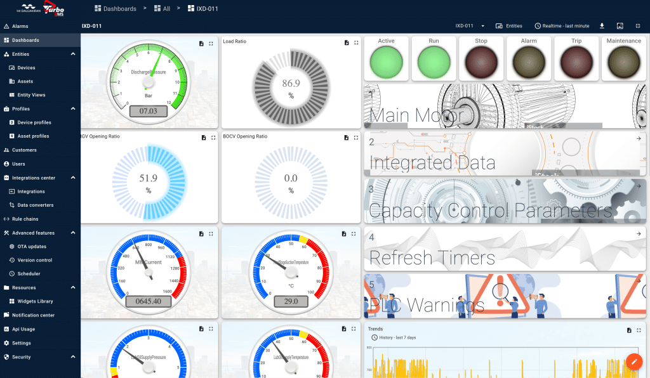Toggle fullscreen on the Trends widget
Screen dimensions: 650x378
(639, 330)
